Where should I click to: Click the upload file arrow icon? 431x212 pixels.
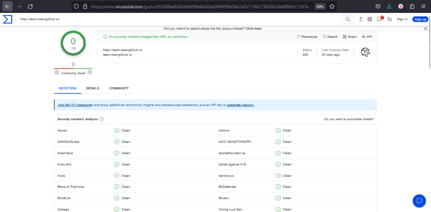click(x=361, y=19)
